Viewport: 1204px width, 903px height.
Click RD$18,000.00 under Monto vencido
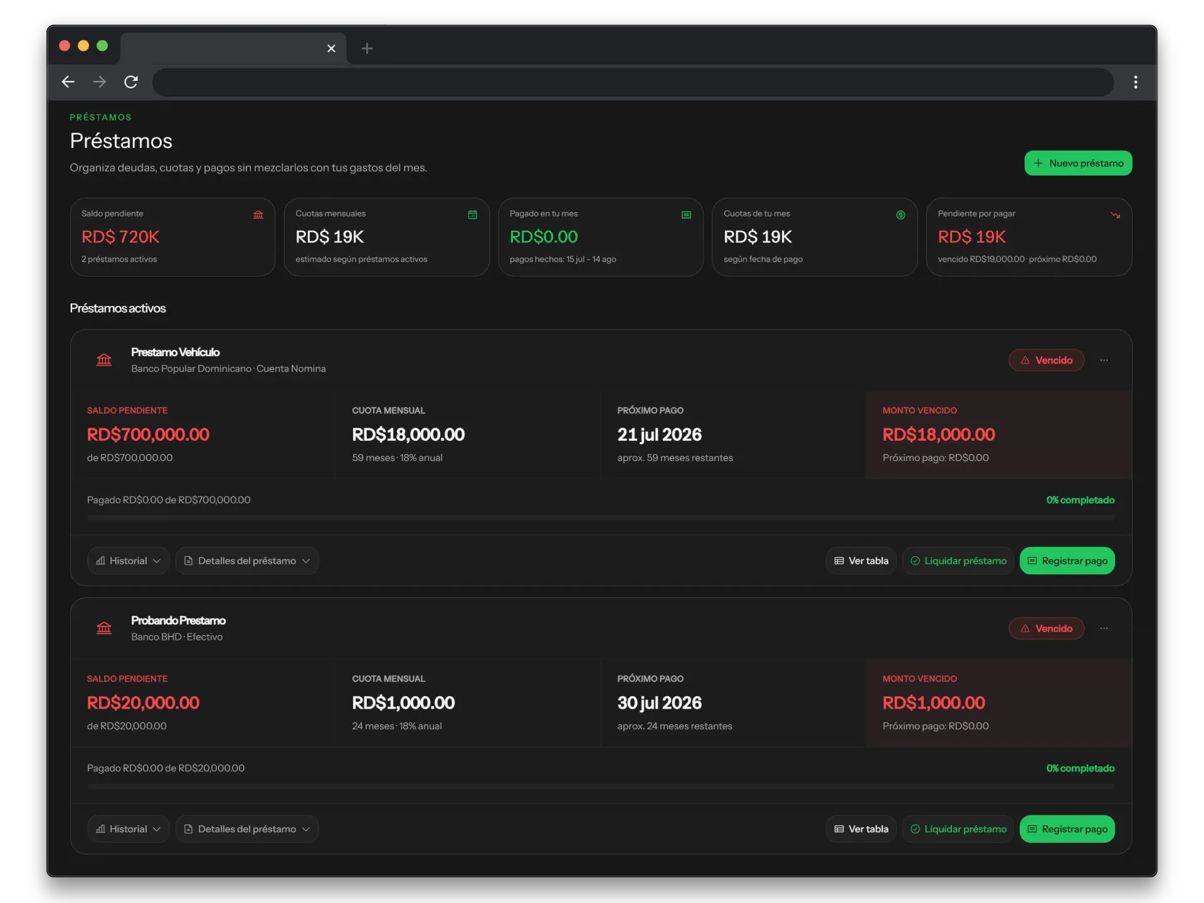pyautogui.click(x=938, y=434)
